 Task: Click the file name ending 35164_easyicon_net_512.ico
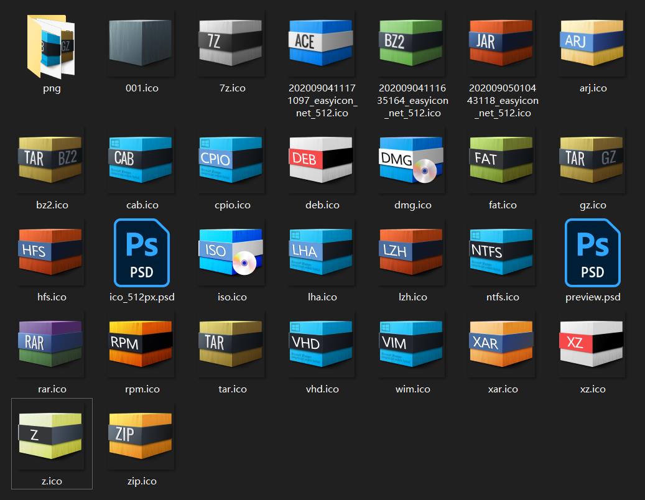[412, 100]
